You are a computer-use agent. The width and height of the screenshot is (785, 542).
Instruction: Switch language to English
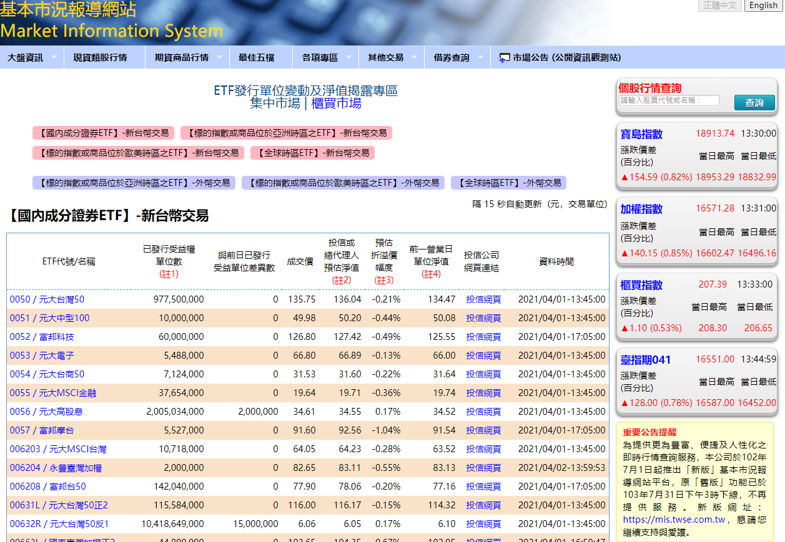(763, 6)
